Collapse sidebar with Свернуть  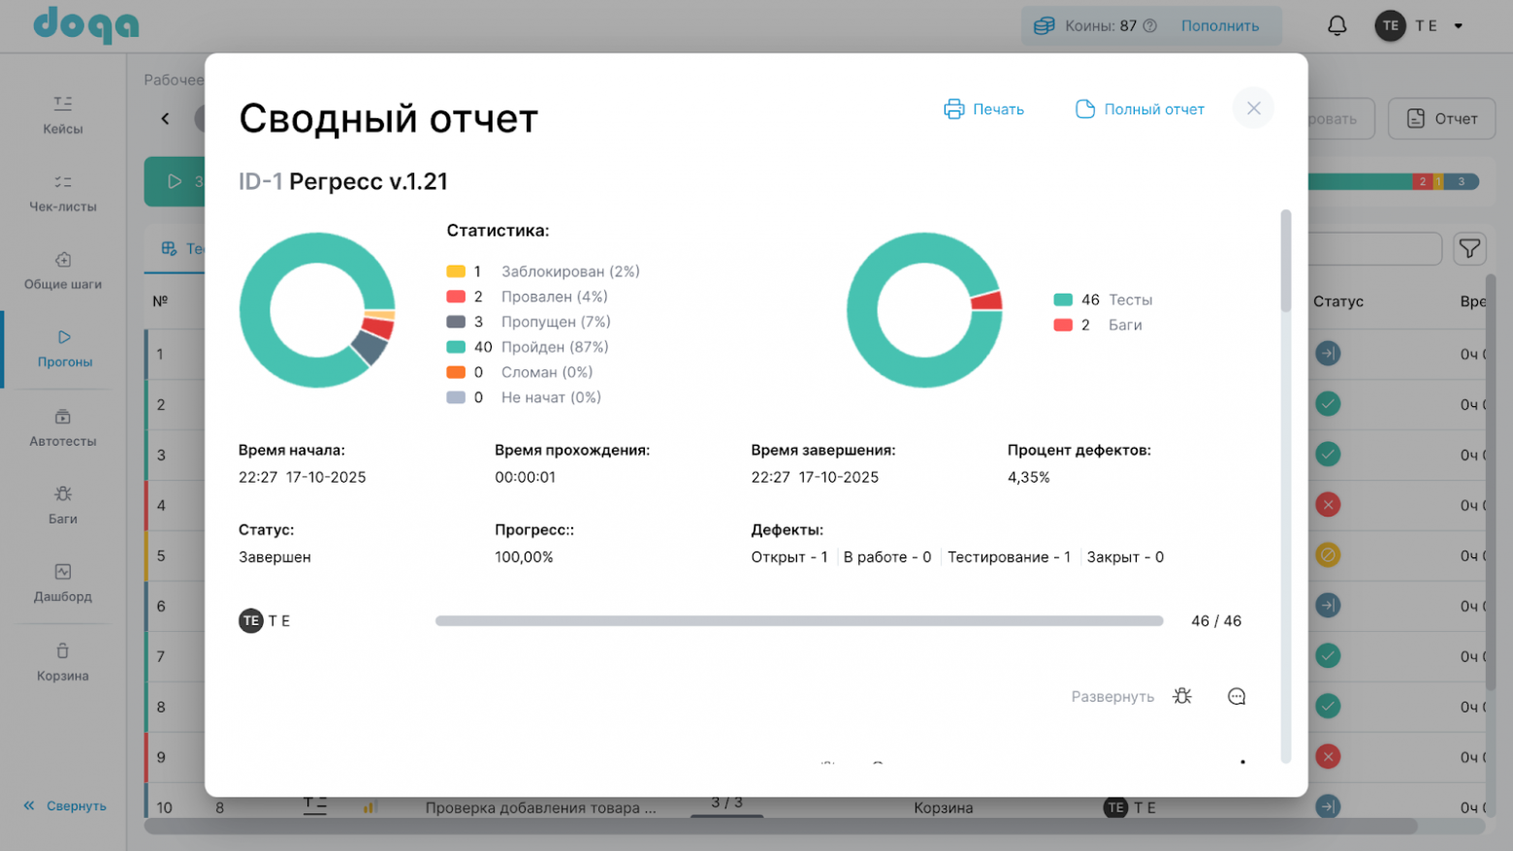[x=65, y=805]
